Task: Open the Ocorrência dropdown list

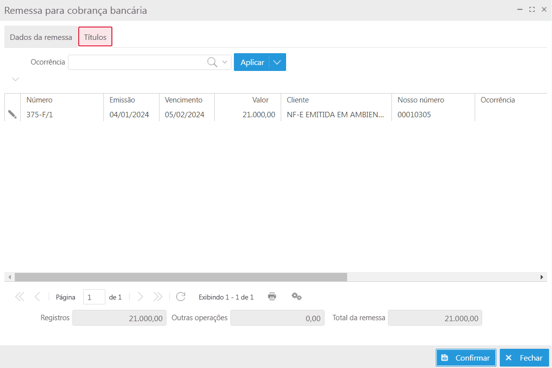Action: point(225,62)
